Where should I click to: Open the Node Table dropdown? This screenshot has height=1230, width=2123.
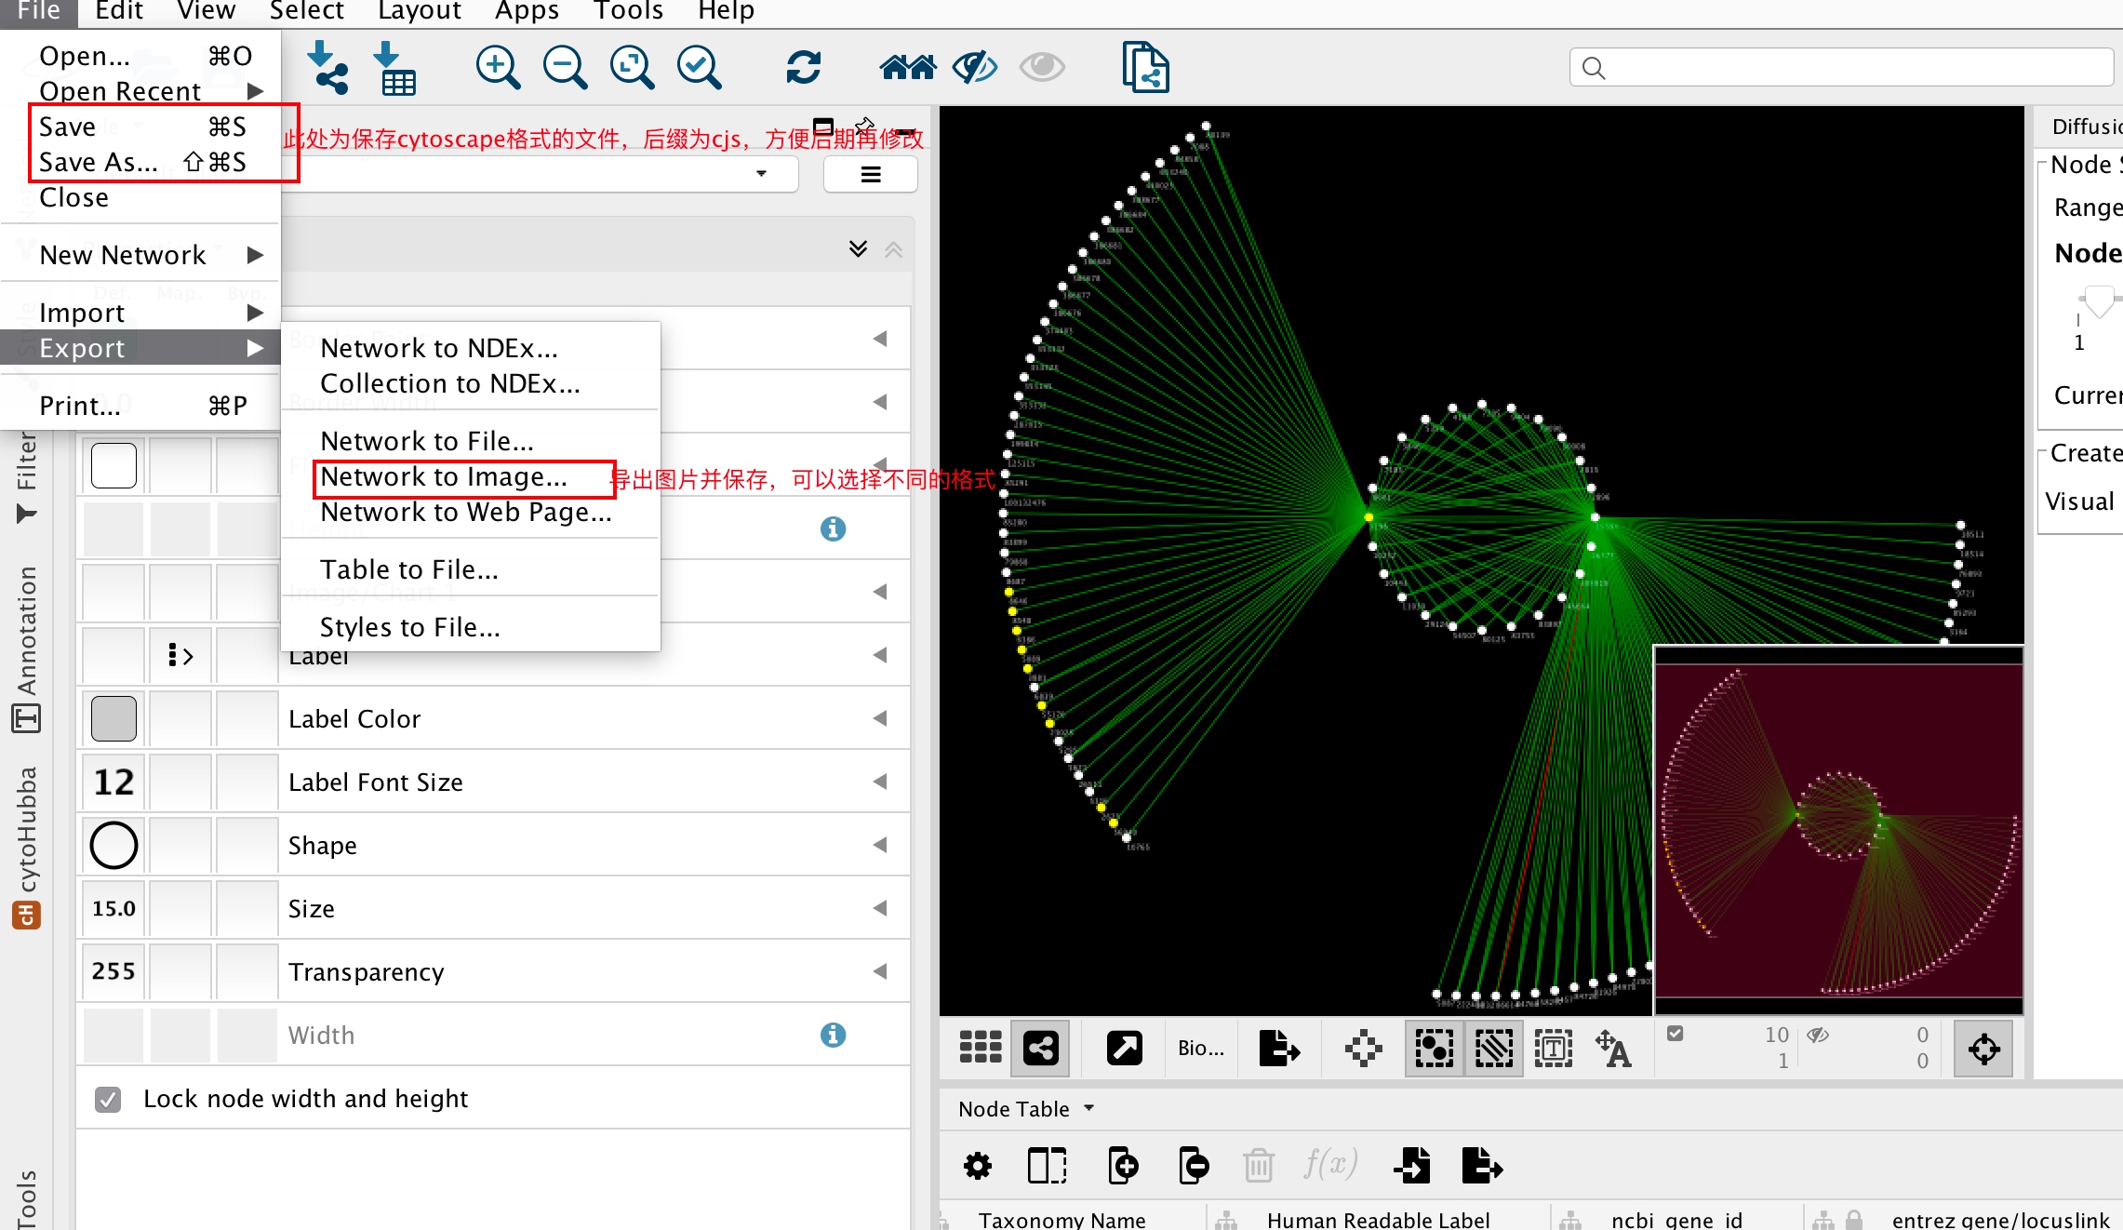coord(1025,1109)
